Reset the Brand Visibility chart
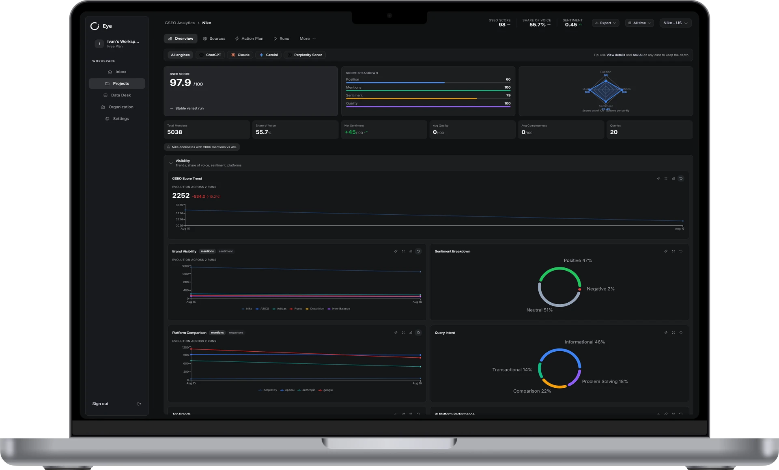 418,251
